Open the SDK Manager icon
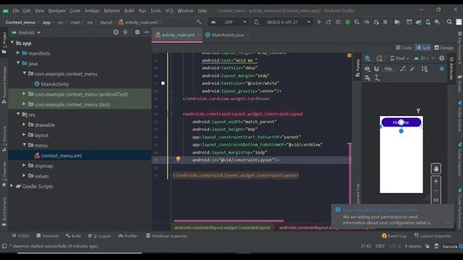 pyautogui.click(x=437, y=22)
